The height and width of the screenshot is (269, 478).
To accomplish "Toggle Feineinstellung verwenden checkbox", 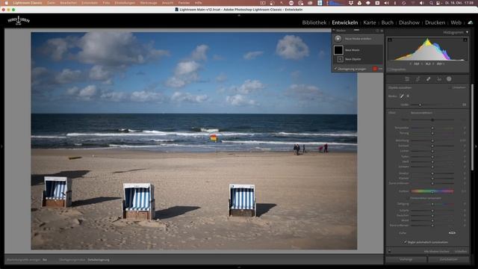I will coord(408,198).
